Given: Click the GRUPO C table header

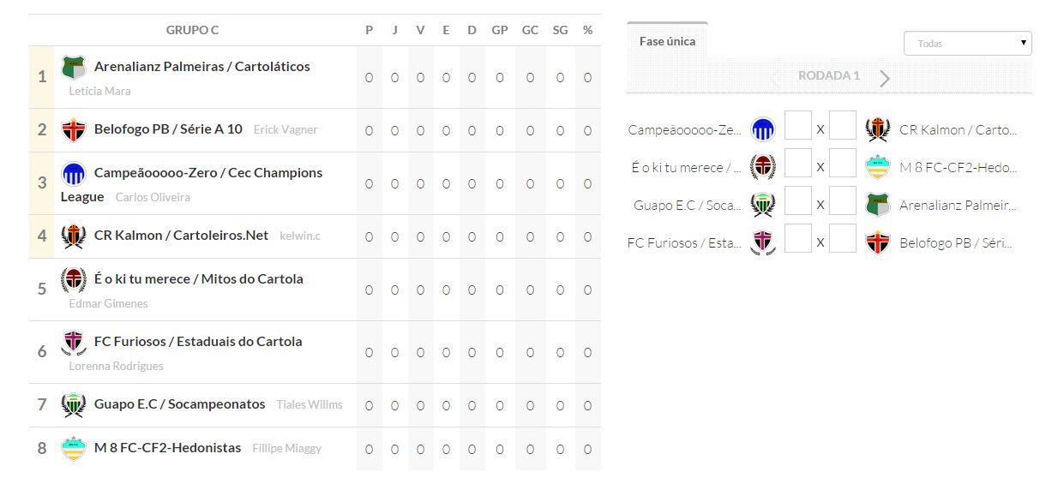Looking at the screenshot, I should pos(192,30).
